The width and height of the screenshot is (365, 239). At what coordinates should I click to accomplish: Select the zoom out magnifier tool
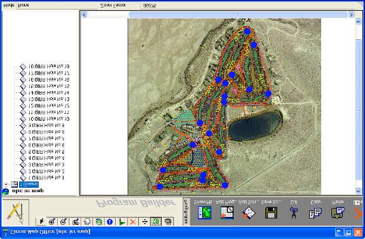click(63, 222)
